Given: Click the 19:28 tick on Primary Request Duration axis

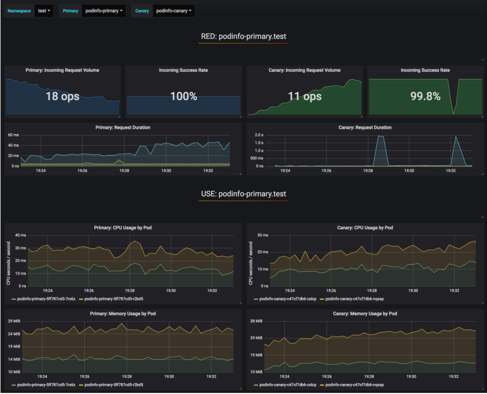Looking at the screenshot, I should coord(124,171).
